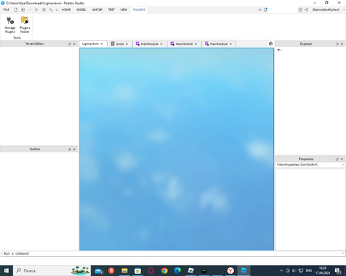Focus the Run a command input

(172, 253)
